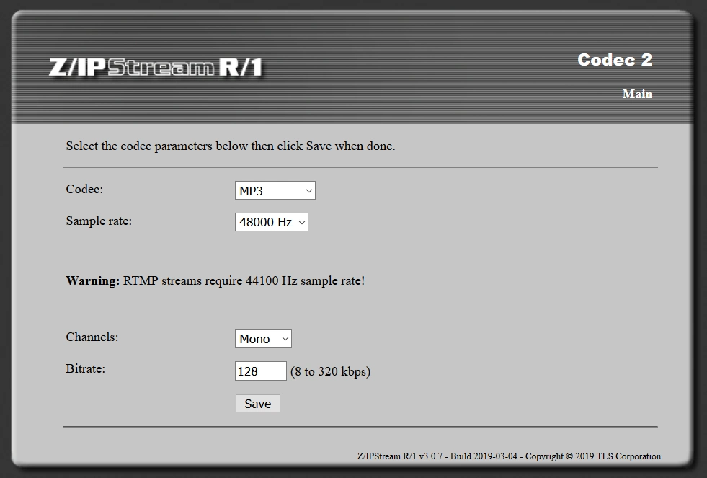Viewport: 707px width, 478px height.
Task: Click the '(8 to 320 kbps)' hint text
Action: pyautogui.click(x=331, y=371)
